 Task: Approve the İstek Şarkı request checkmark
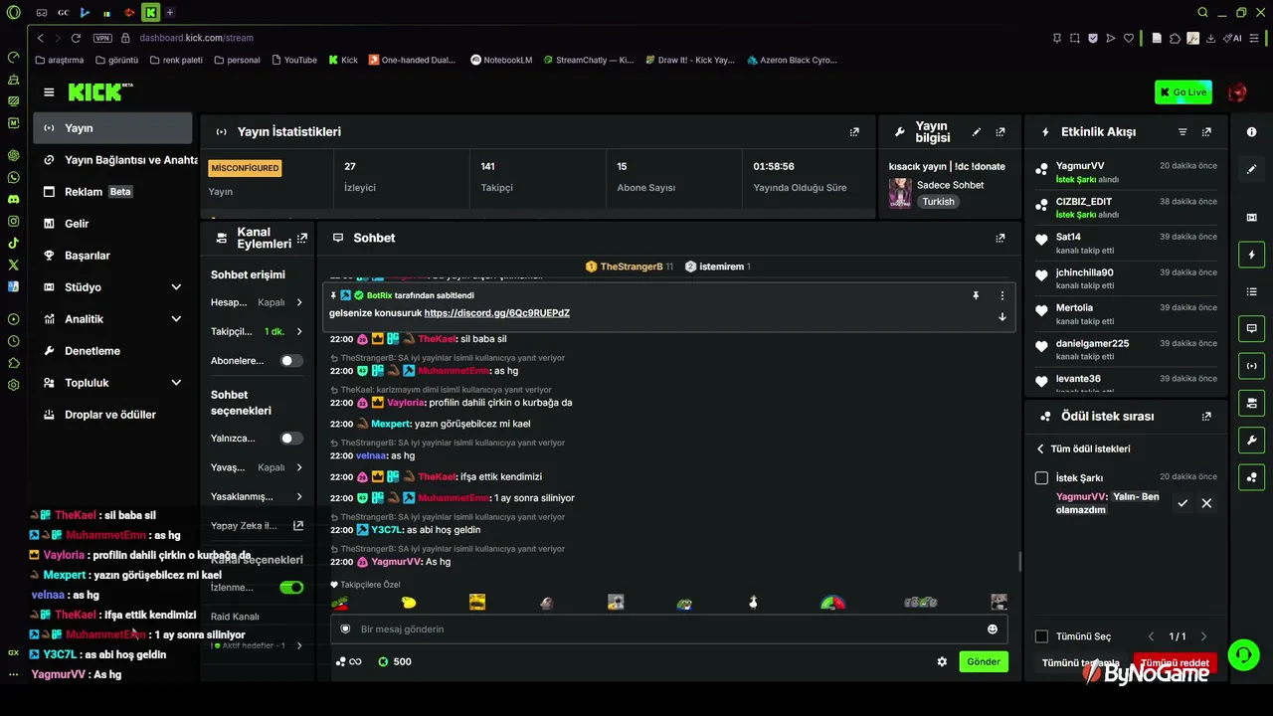click(1182, 503)
